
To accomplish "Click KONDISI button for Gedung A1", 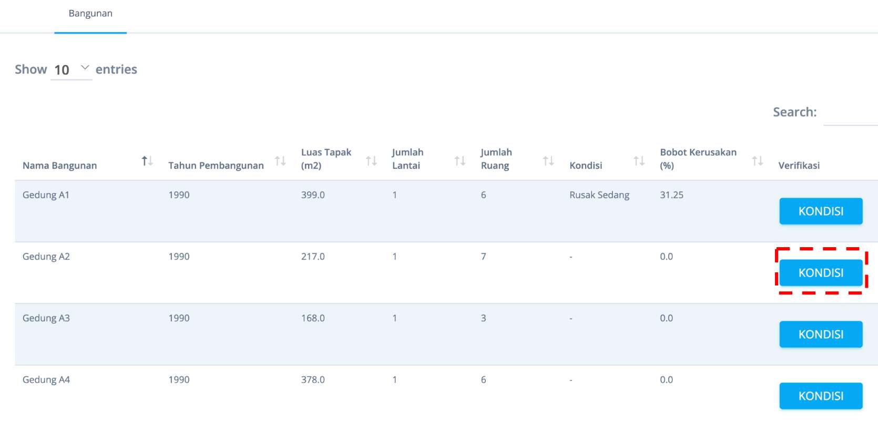I will [x=821, y=211].
